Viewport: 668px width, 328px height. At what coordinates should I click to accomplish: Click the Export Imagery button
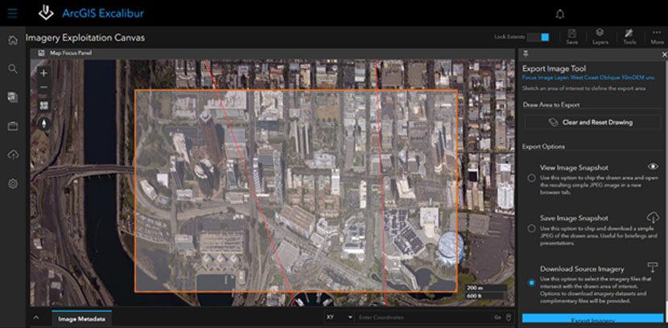592,320
